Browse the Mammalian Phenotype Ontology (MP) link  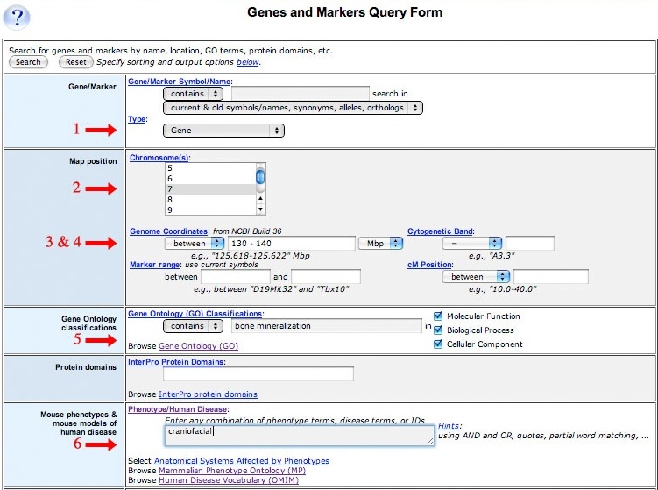[232, 471]
